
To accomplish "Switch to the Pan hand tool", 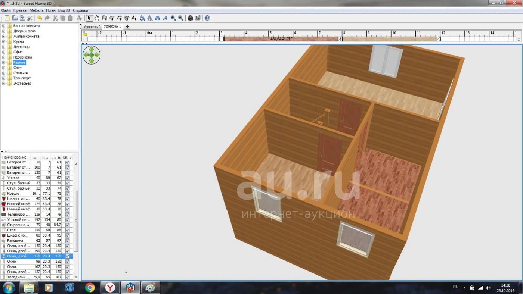I will pos(97,18).
